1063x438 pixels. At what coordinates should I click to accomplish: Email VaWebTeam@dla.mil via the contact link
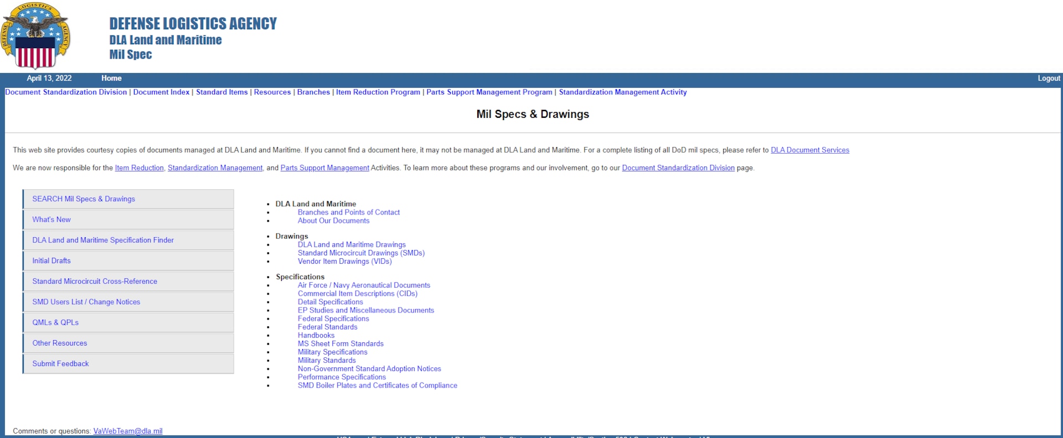(x=128, y=431)
